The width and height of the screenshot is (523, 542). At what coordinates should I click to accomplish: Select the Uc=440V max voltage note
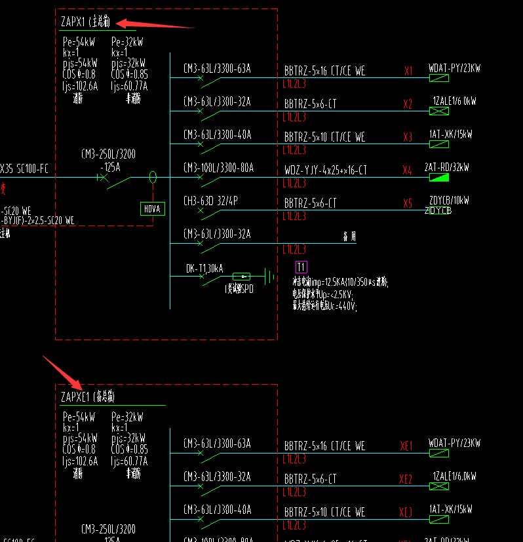[x=325, y=306]
